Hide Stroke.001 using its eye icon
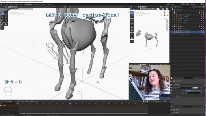This screenshot has height=116, width=206. (201, 30)
